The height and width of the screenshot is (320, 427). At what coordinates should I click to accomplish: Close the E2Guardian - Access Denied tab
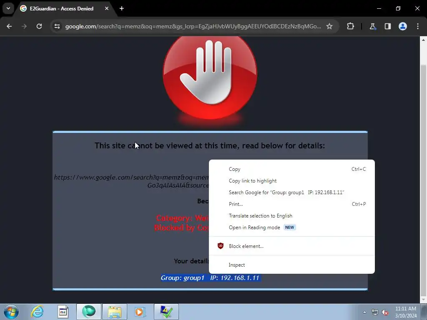(x=107, y=8)
